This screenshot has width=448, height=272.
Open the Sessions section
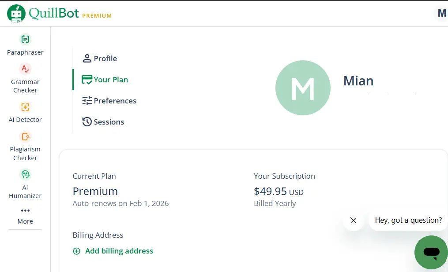click(103, 122)
